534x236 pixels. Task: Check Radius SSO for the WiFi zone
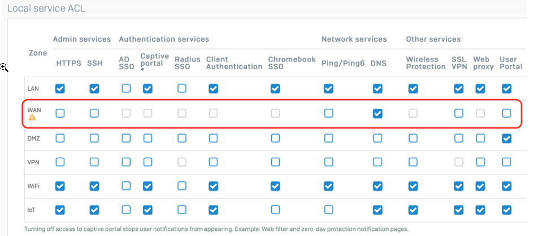tap(182, 186)
